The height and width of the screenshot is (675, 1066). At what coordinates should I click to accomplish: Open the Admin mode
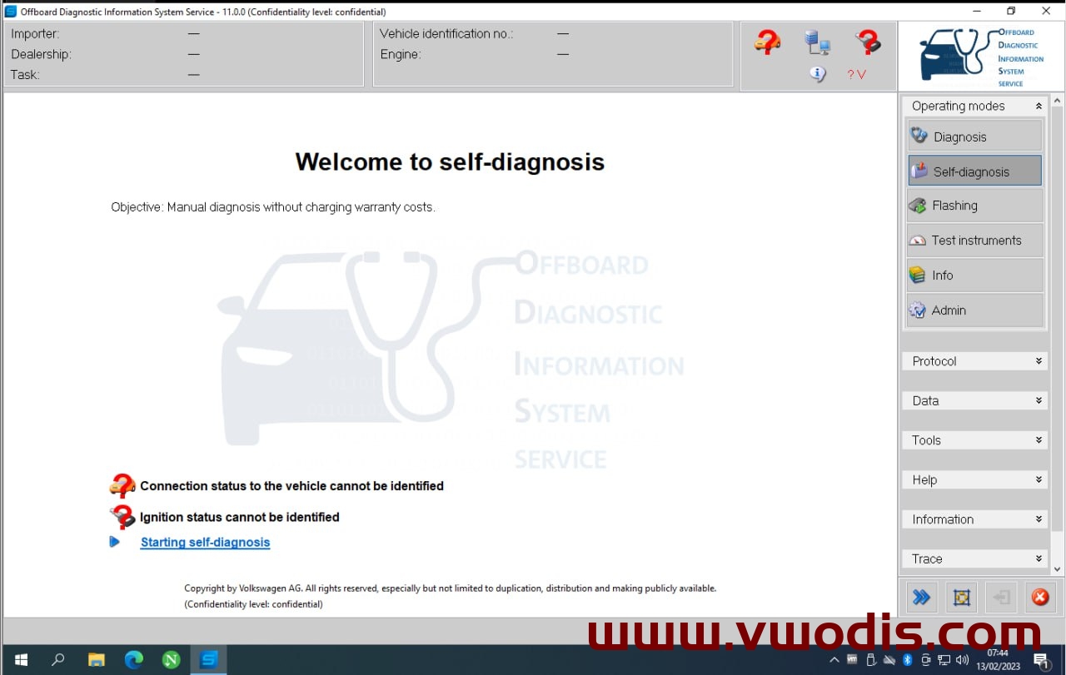pyautogui.click(x=974, y=310)
